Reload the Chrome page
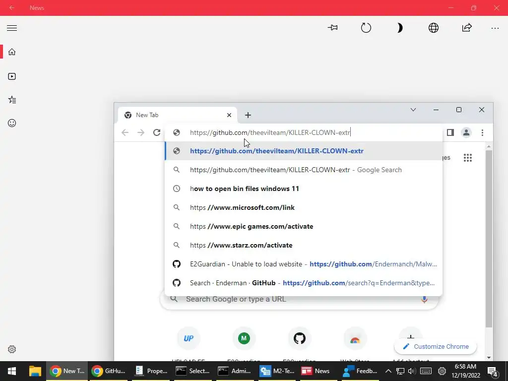Image resolution: width=508 pixels, height=381 pixels. click(x=157, y=132)
